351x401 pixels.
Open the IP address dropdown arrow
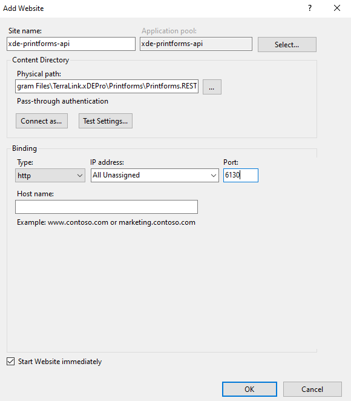point(214,176)
